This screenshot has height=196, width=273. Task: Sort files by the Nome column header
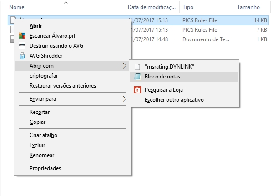(17, 7)
